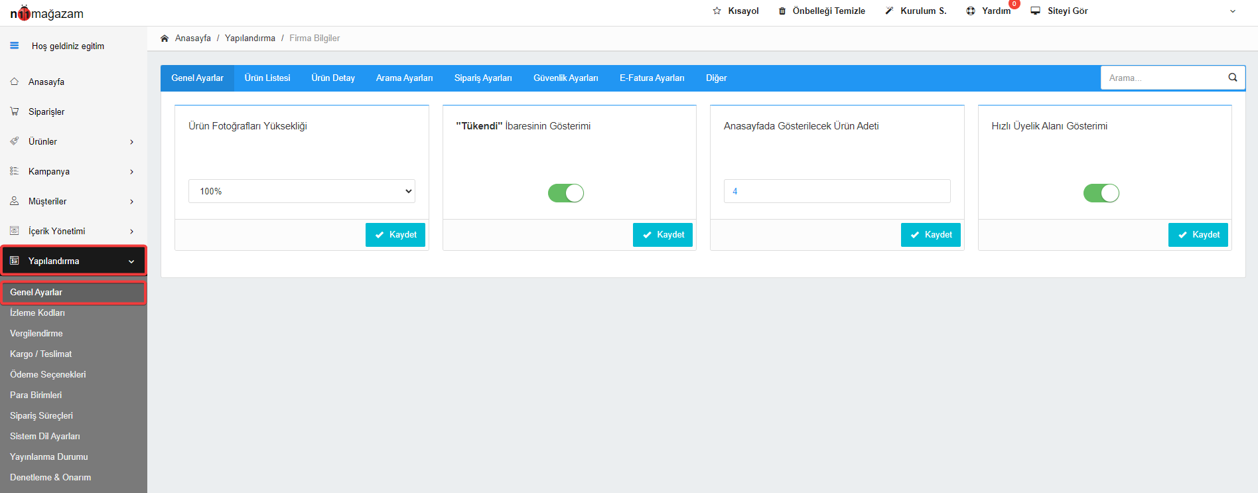Open the Arama Ayarları tab
Screen dimensions: 1258x493
(404, 78)
